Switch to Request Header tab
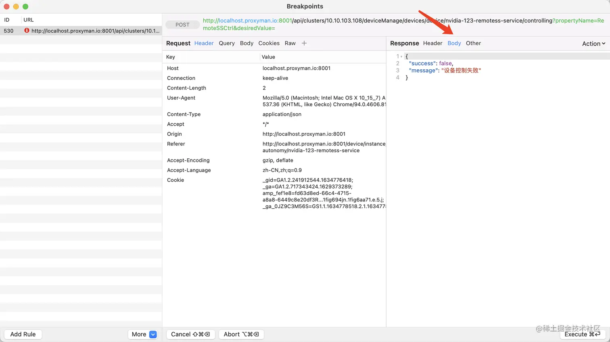610x342 pixels. (204, 43)
